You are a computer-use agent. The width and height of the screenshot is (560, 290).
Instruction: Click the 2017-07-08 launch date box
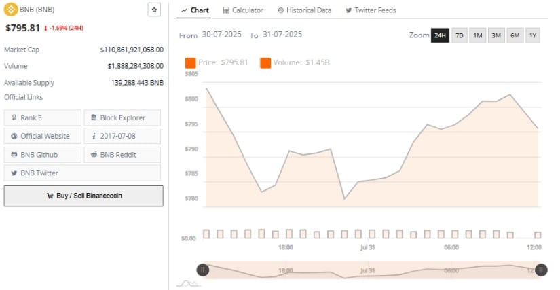[122, 136]
